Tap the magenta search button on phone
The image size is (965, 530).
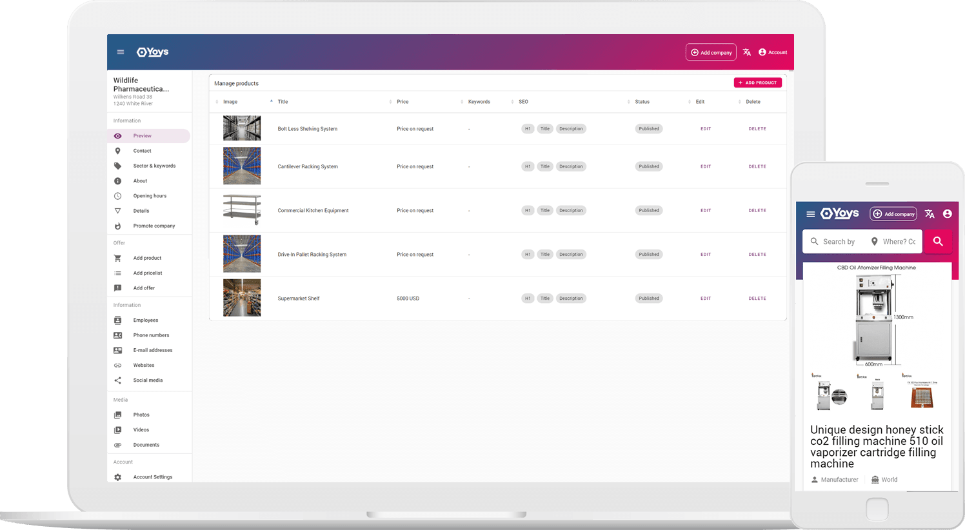point(938,241)
